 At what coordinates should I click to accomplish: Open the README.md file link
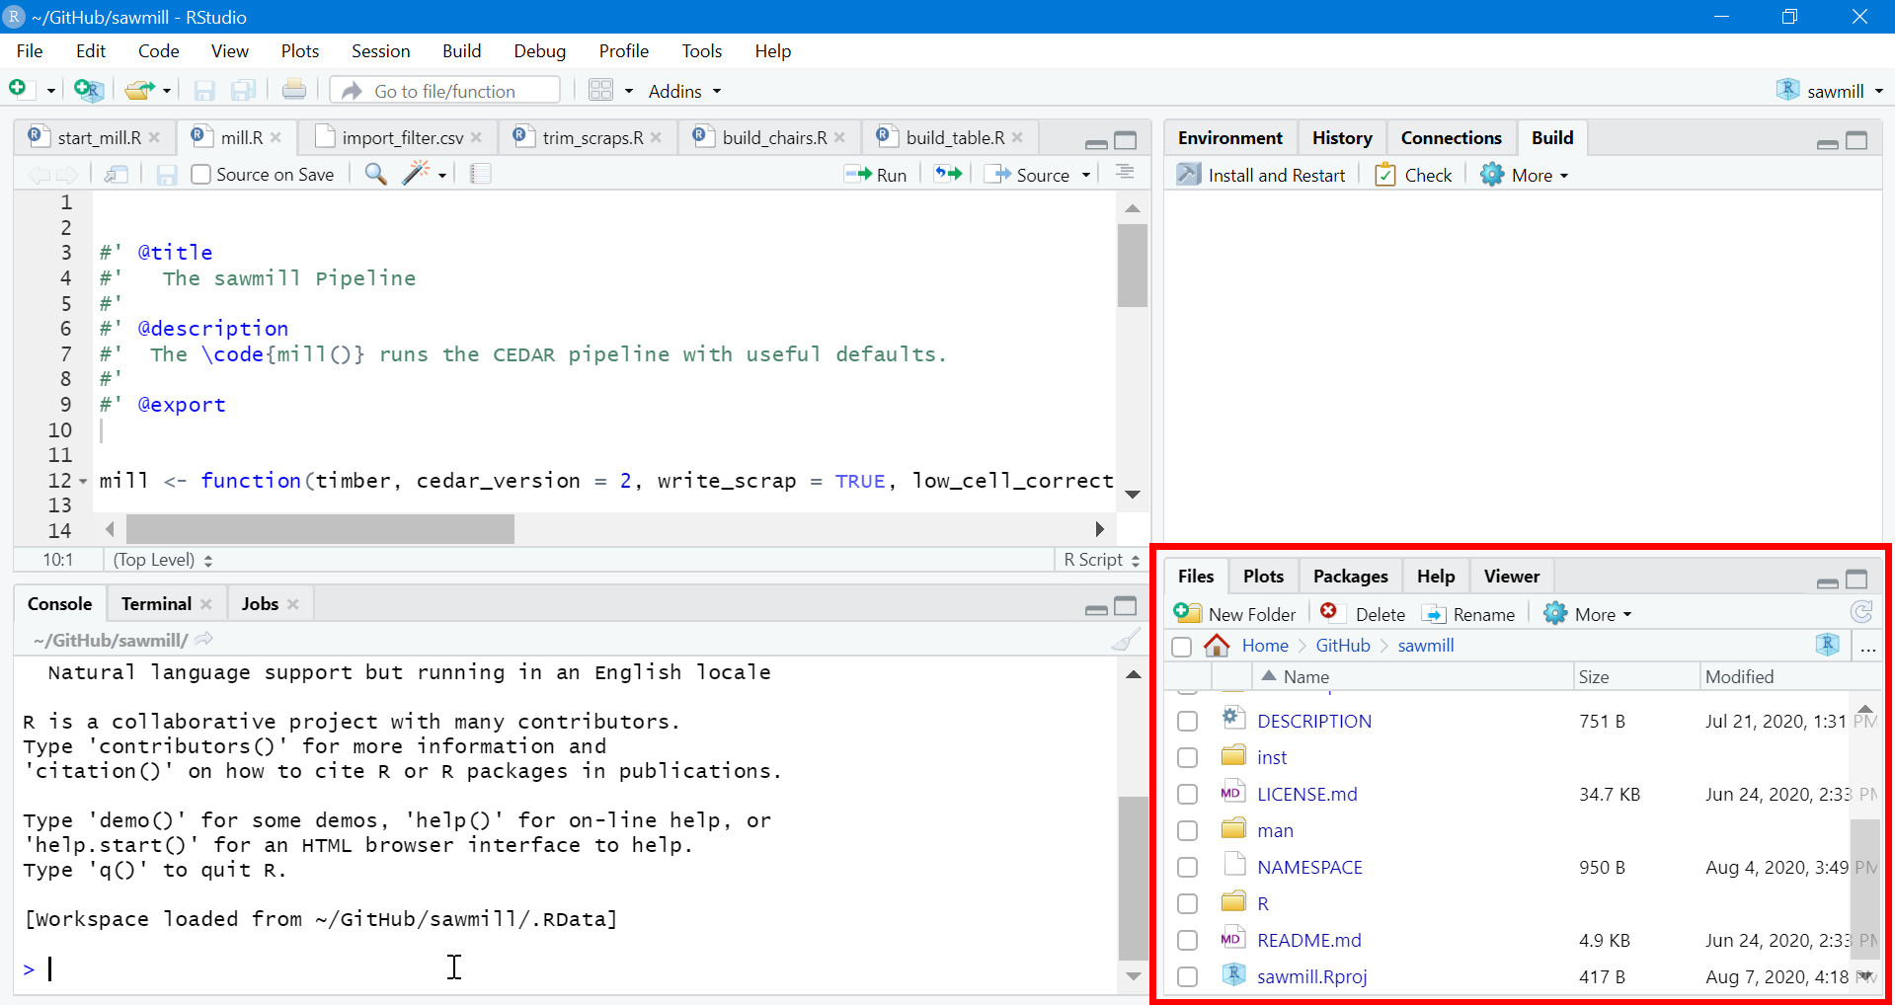(1308, 941)
